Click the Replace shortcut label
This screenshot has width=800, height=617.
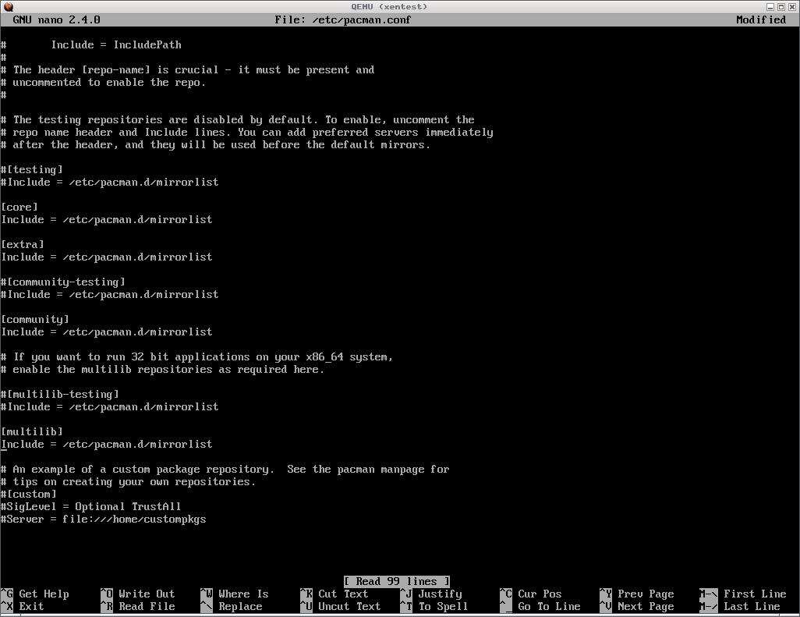click(x=240, y=606)
